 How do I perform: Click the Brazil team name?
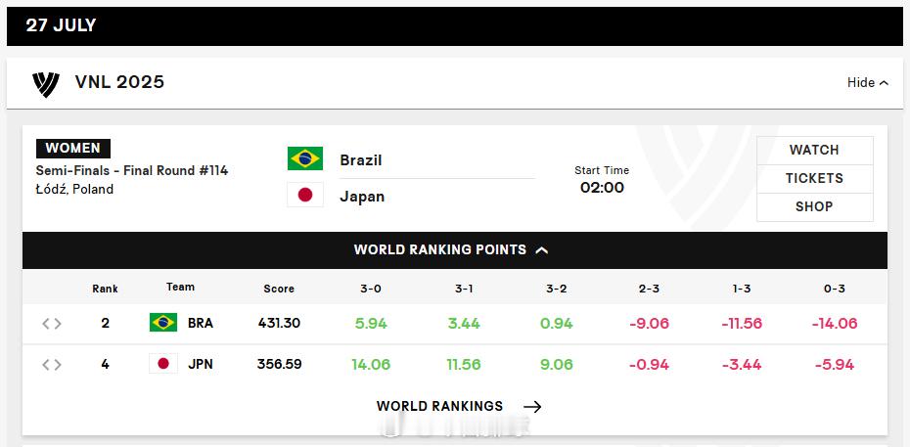[360, 160]
